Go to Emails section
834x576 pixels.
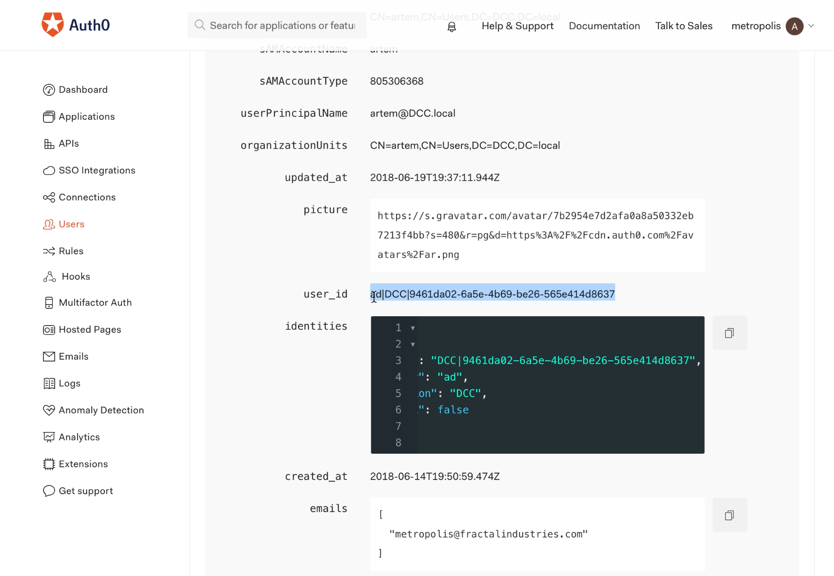click(x=74, y=357)
